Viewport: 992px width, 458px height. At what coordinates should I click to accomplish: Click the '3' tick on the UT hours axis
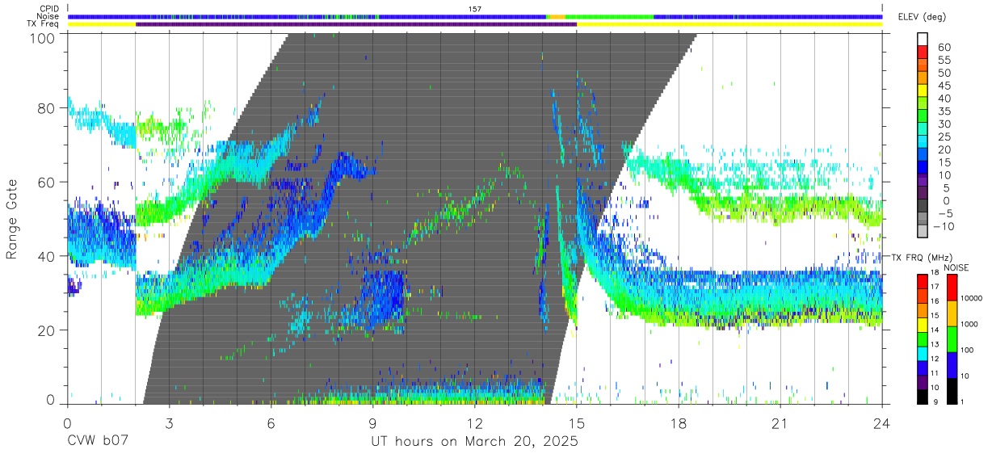(x=169, y=422)
